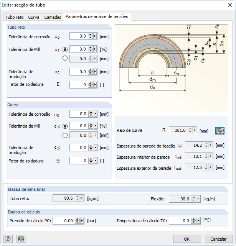Open the decimal places units button
The height and width of the screenshot is (246, 236).
(x=21, y=239)
